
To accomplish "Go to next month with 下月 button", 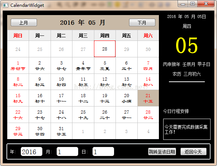I will click(x=142, y=23).
